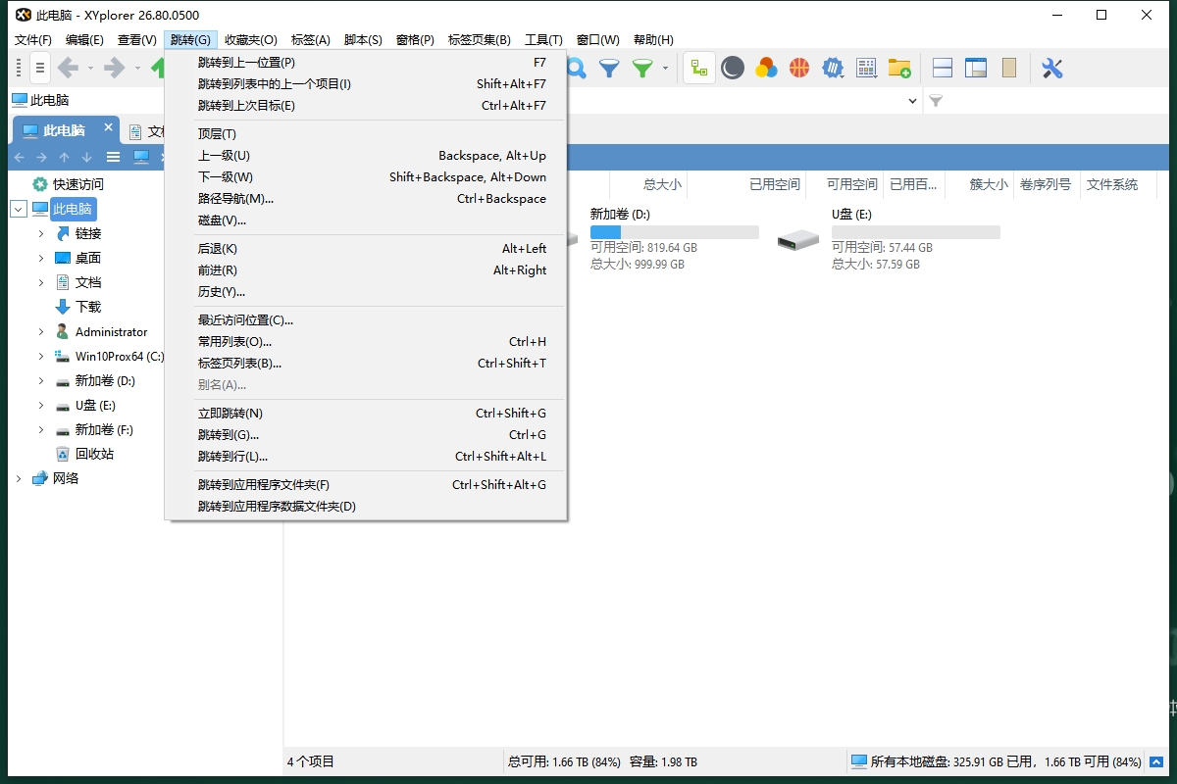Click the breadcrumb bar right arrow
1177x784 pixels.
point(41,157)
